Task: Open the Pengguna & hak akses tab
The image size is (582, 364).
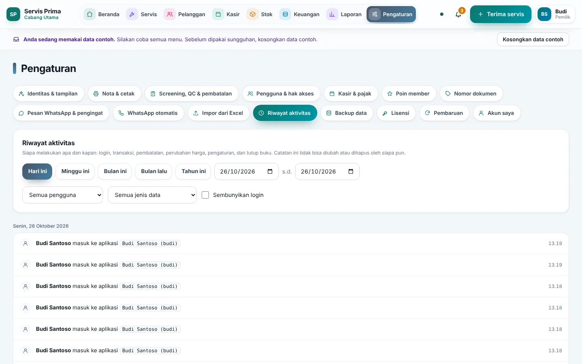Action: click(x=281, y=93)
